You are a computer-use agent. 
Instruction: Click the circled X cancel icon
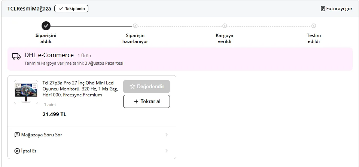click(17, 151)
